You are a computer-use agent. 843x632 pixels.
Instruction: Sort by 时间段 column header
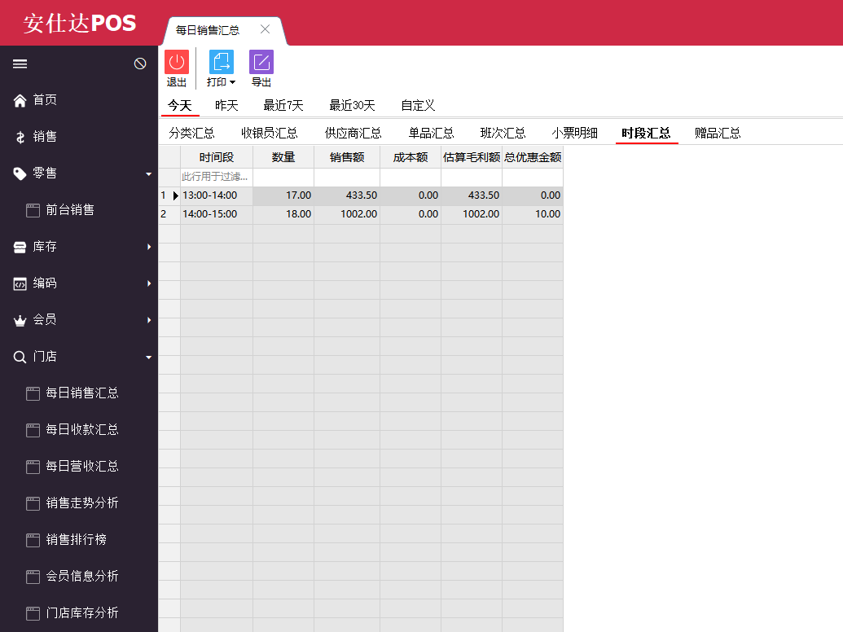point(217,157)
